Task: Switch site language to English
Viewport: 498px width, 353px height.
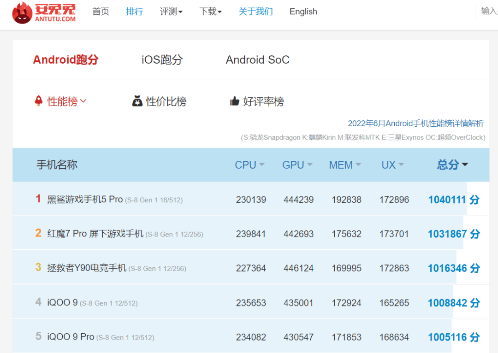Action: tap(303, 12)
